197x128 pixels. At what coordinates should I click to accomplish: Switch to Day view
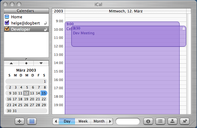coord(67,121)
